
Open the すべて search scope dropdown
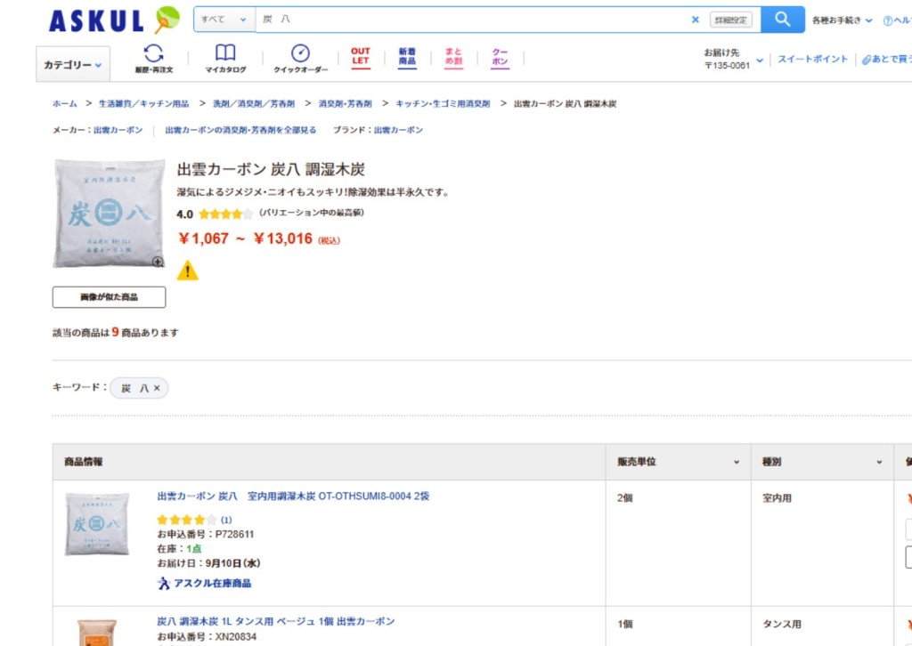[x=224, y=20]
